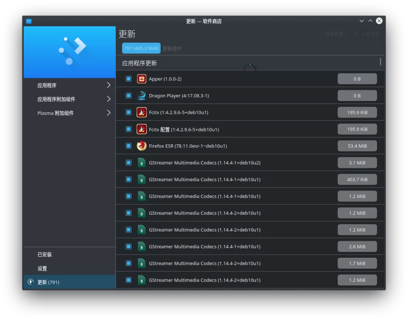The height and width of the screenshot is (319, 408).
Task: Click the icon beside 全部更新
Action: pos(355,34)
